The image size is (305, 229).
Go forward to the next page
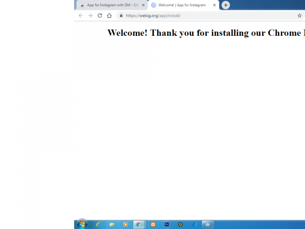(90, 16)
